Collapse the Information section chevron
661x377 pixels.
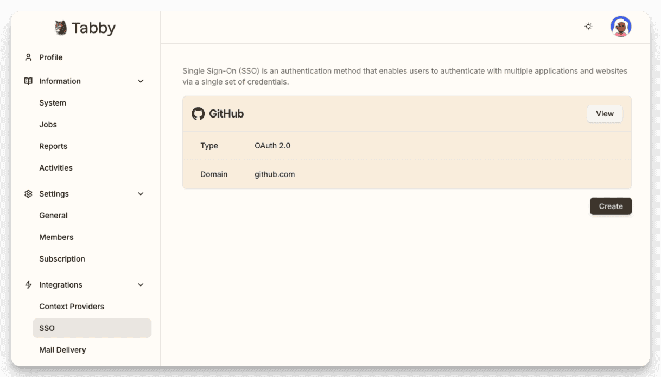click(141, 81)
